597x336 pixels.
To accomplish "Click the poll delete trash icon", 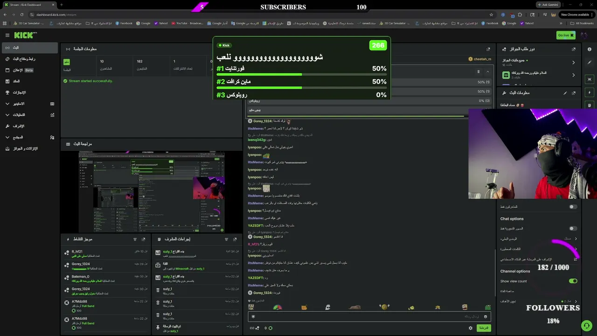I will [x=478, y=72].
